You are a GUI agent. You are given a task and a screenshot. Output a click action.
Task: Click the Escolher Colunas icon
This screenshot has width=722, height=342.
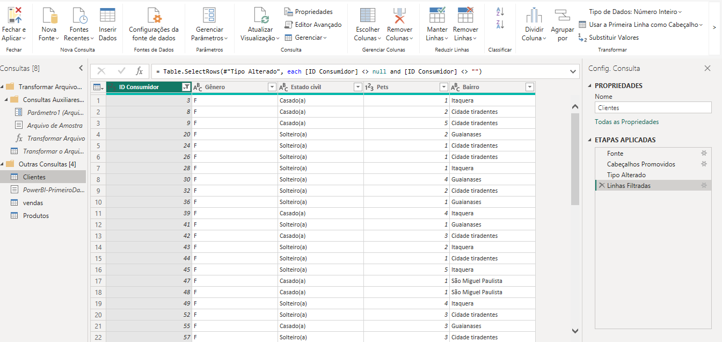coord(368,15)
